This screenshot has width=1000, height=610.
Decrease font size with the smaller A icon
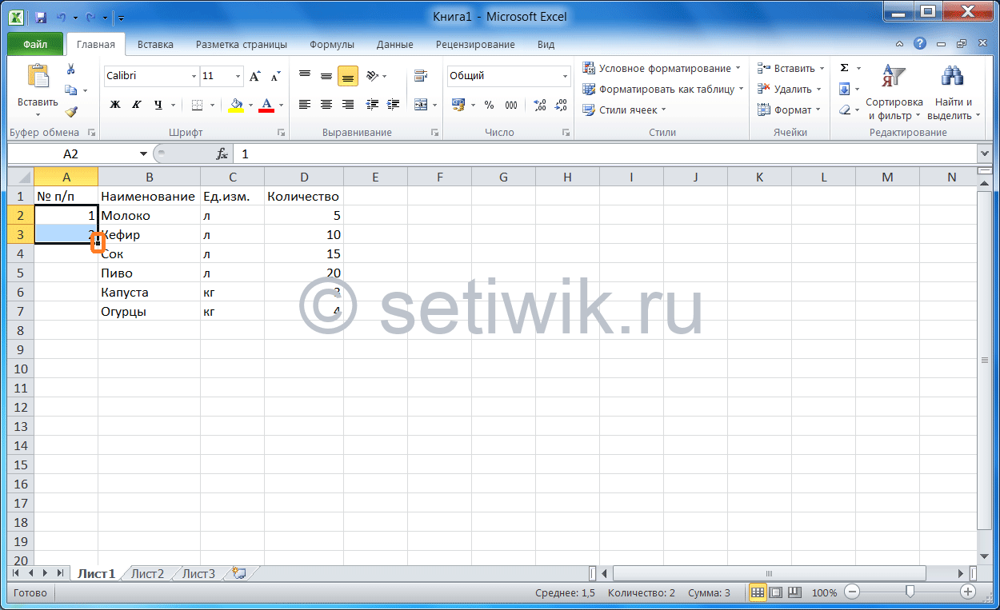(x=276, y=76)
